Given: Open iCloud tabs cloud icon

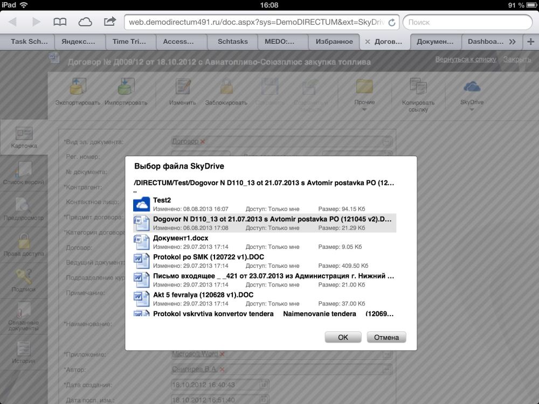Looking at the screenshot, I should click(x=85, y=22).
